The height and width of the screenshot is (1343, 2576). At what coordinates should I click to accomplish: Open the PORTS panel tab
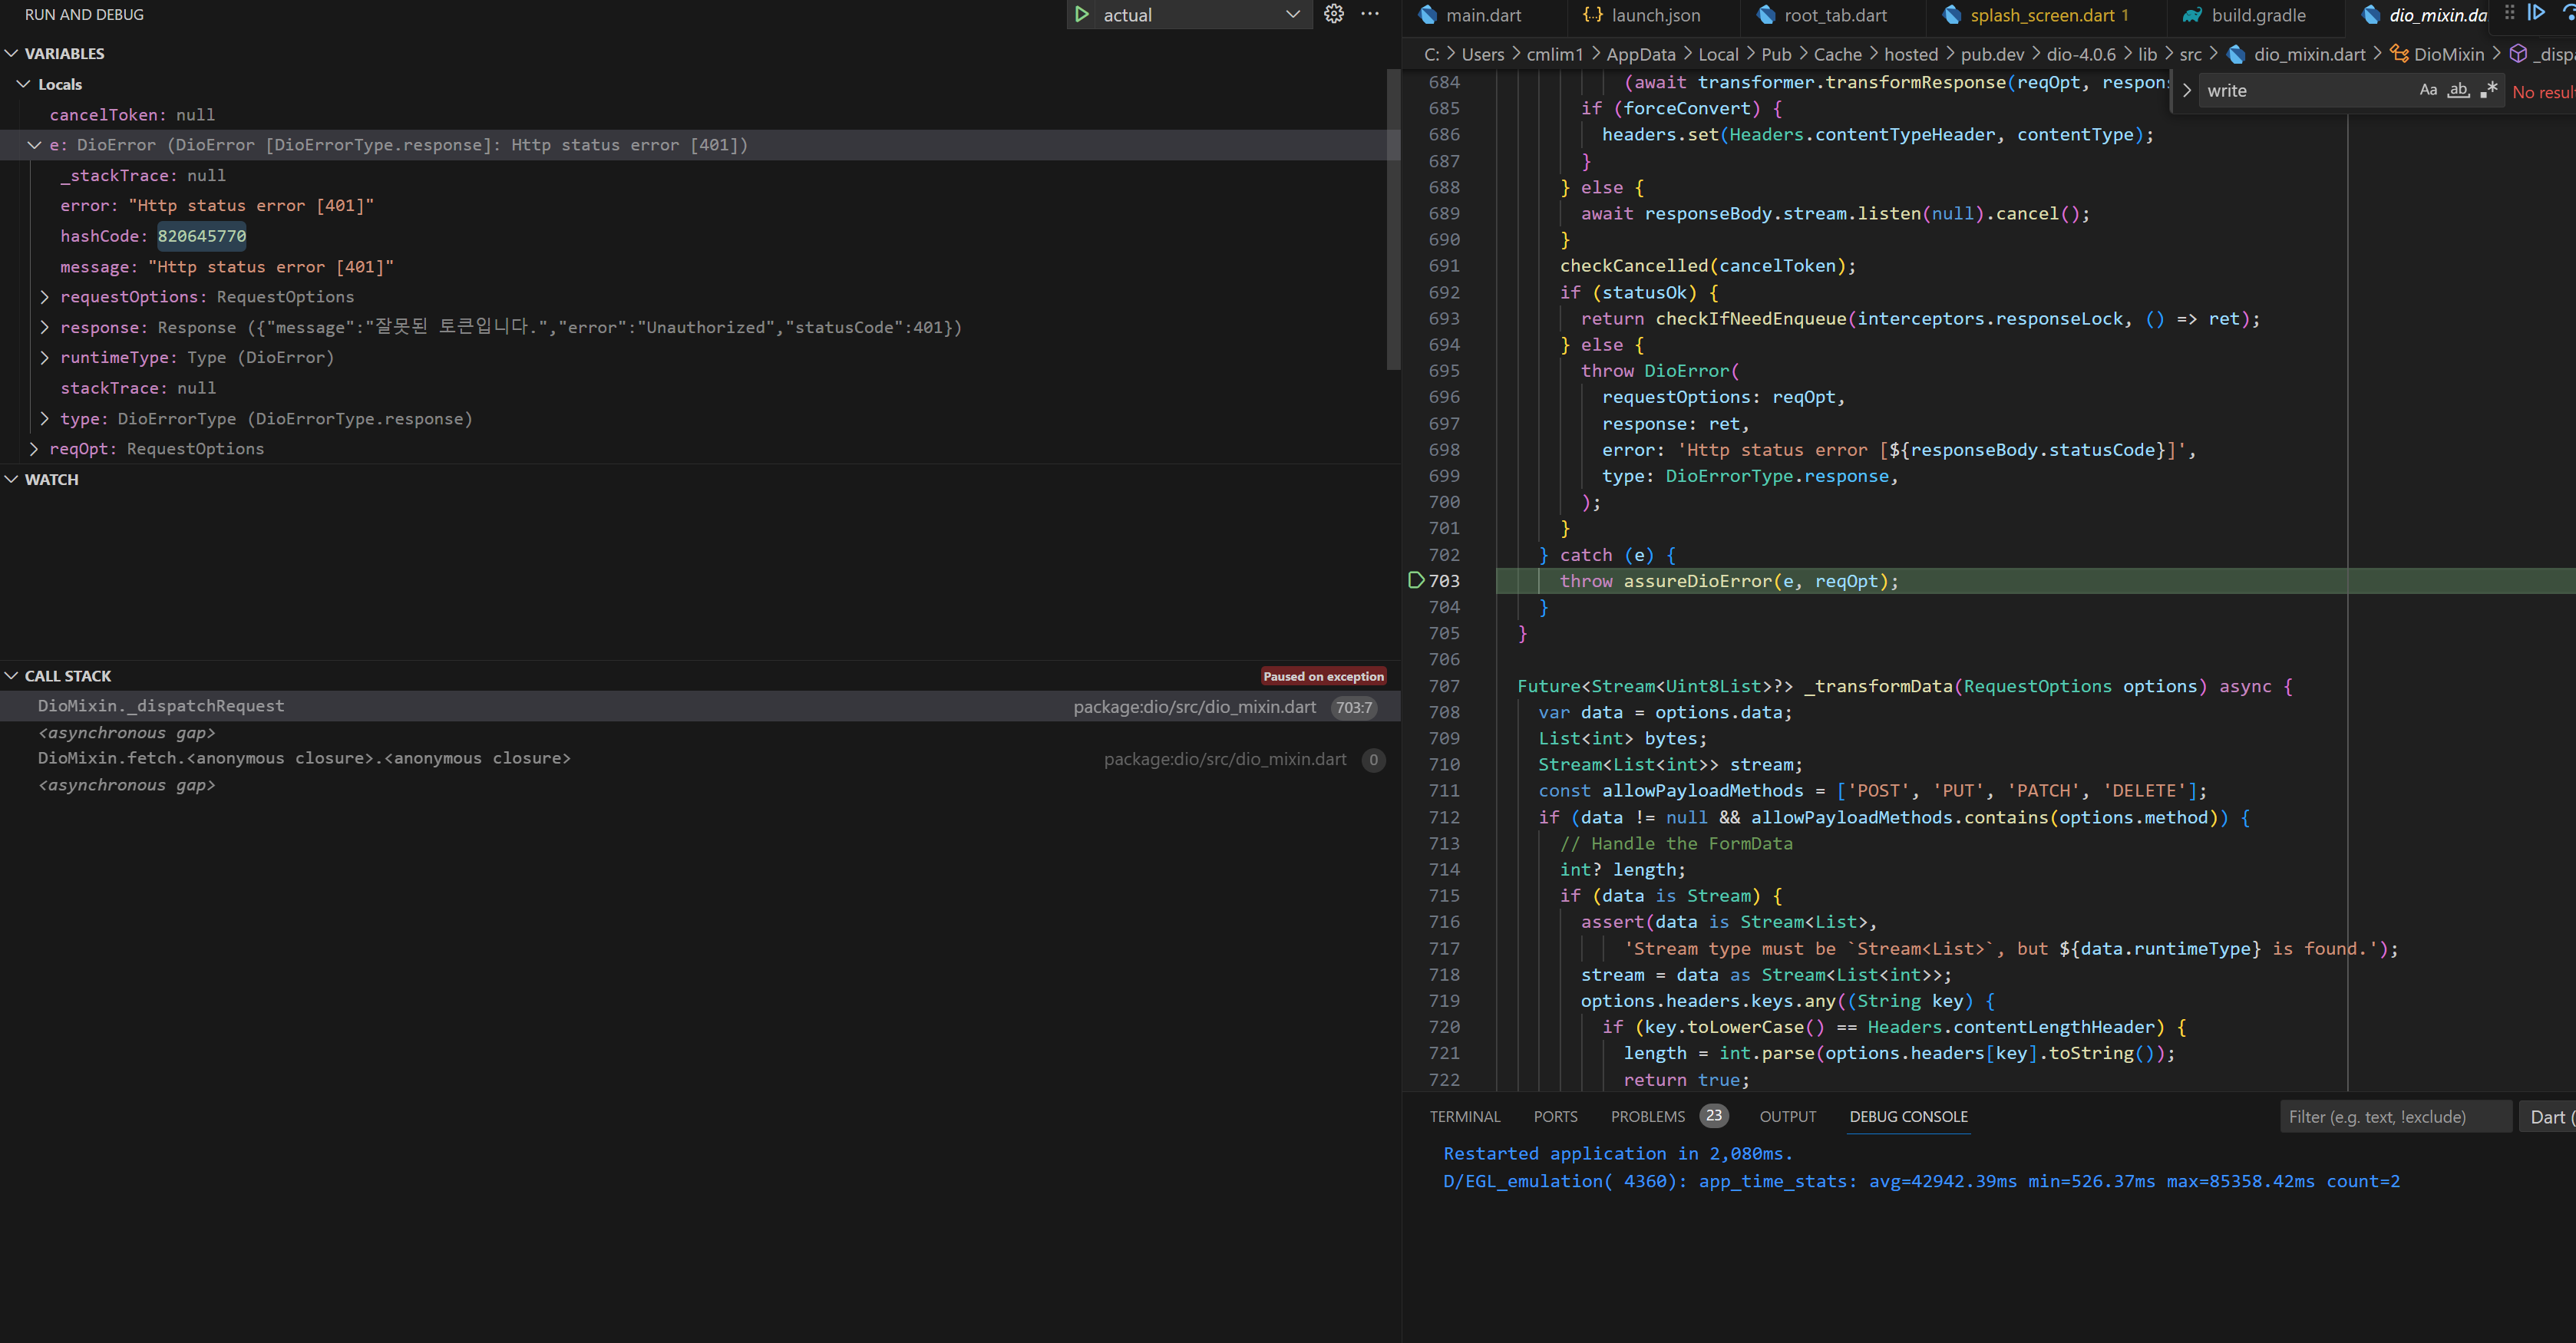[x=1555, y=1116]
